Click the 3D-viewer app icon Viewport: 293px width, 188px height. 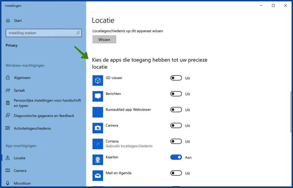98,81
